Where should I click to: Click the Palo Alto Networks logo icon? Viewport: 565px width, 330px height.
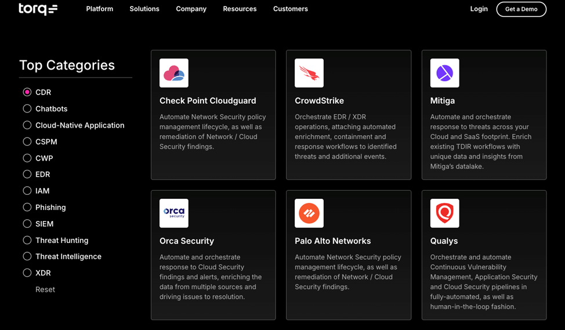point(309,213)
